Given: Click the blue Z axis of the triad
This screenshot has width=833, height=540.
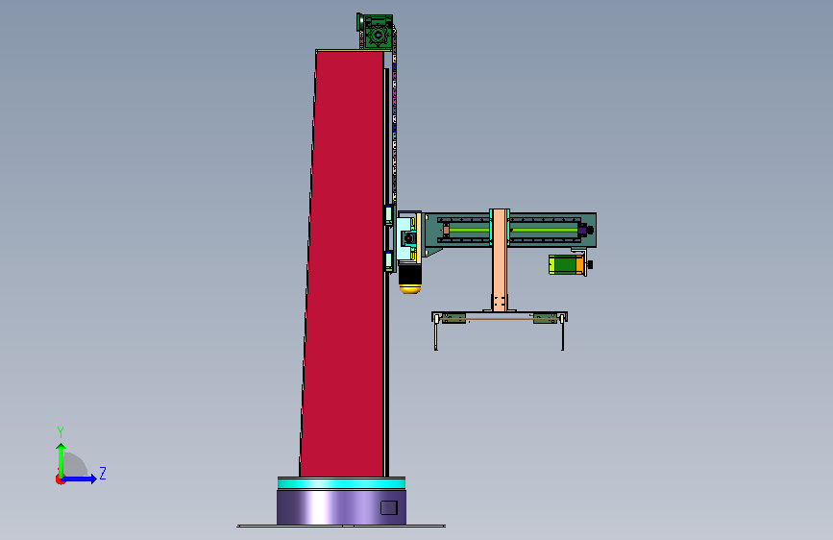Looking at the screenshot, I should point(80,479).
